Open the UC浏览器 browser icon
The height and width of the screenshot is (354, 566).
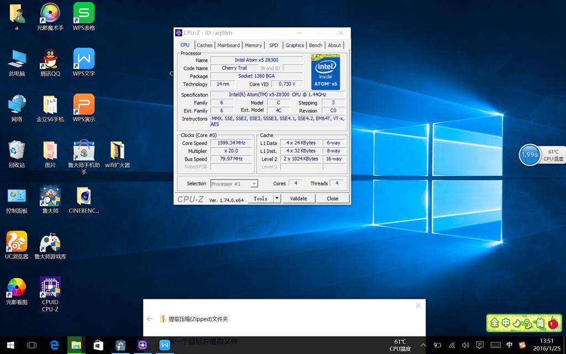pos(17,242)
